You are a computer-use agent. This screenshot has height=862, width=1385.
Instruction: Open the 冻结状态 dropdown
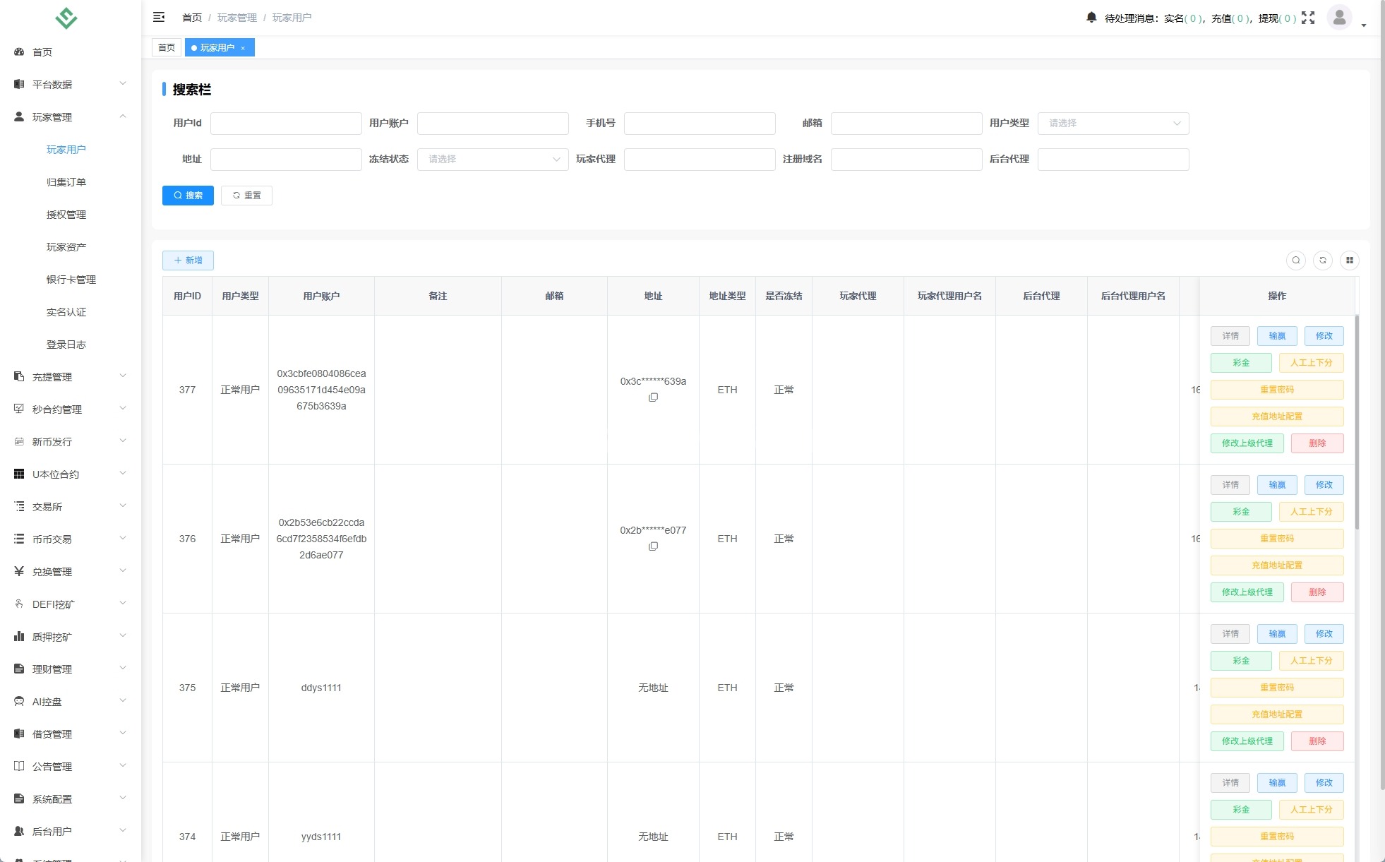(492, 159)
